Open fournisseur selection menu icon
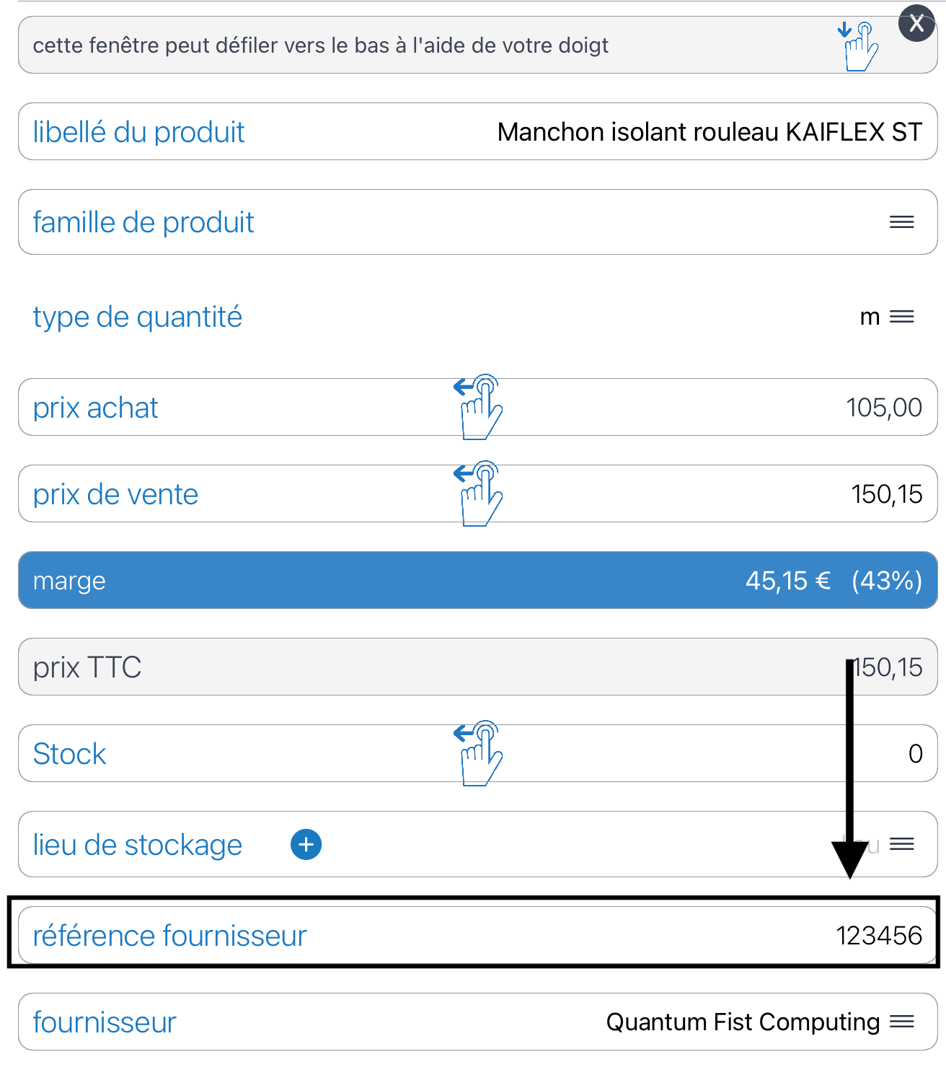This screenshot has height=1075, width=946. tap(901, 1022)
